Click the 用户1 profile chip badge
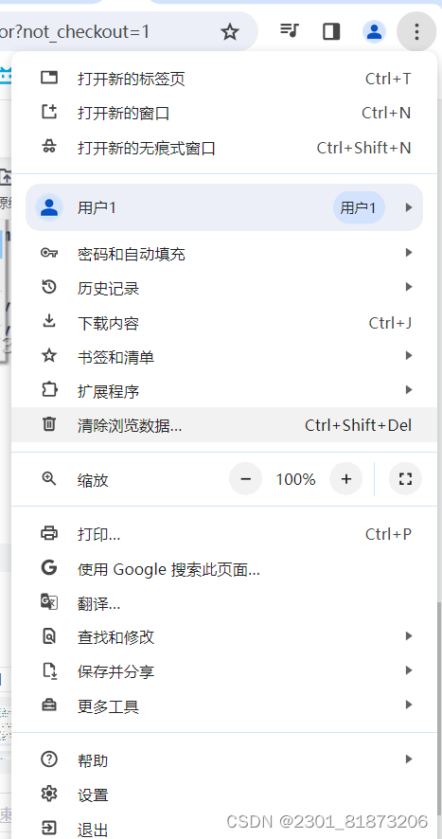The width and height of the screenshot is (442, 839). (x=359, y=207)
